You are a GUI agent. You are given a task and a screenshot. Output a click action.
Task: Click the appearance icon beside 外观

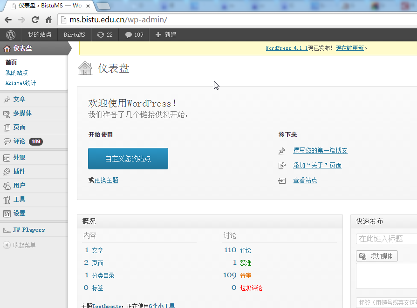(7, 158)
